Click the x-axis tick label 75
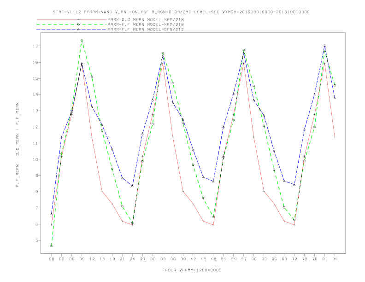 [x=305, y=259]
